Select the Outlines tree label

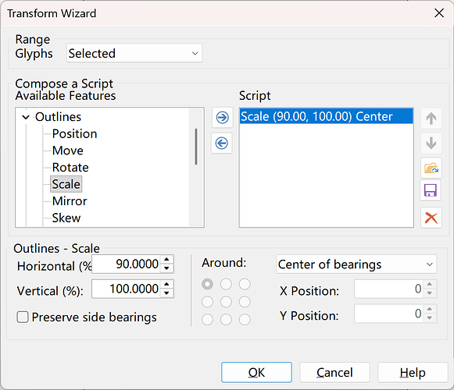(x=58, y=117)
